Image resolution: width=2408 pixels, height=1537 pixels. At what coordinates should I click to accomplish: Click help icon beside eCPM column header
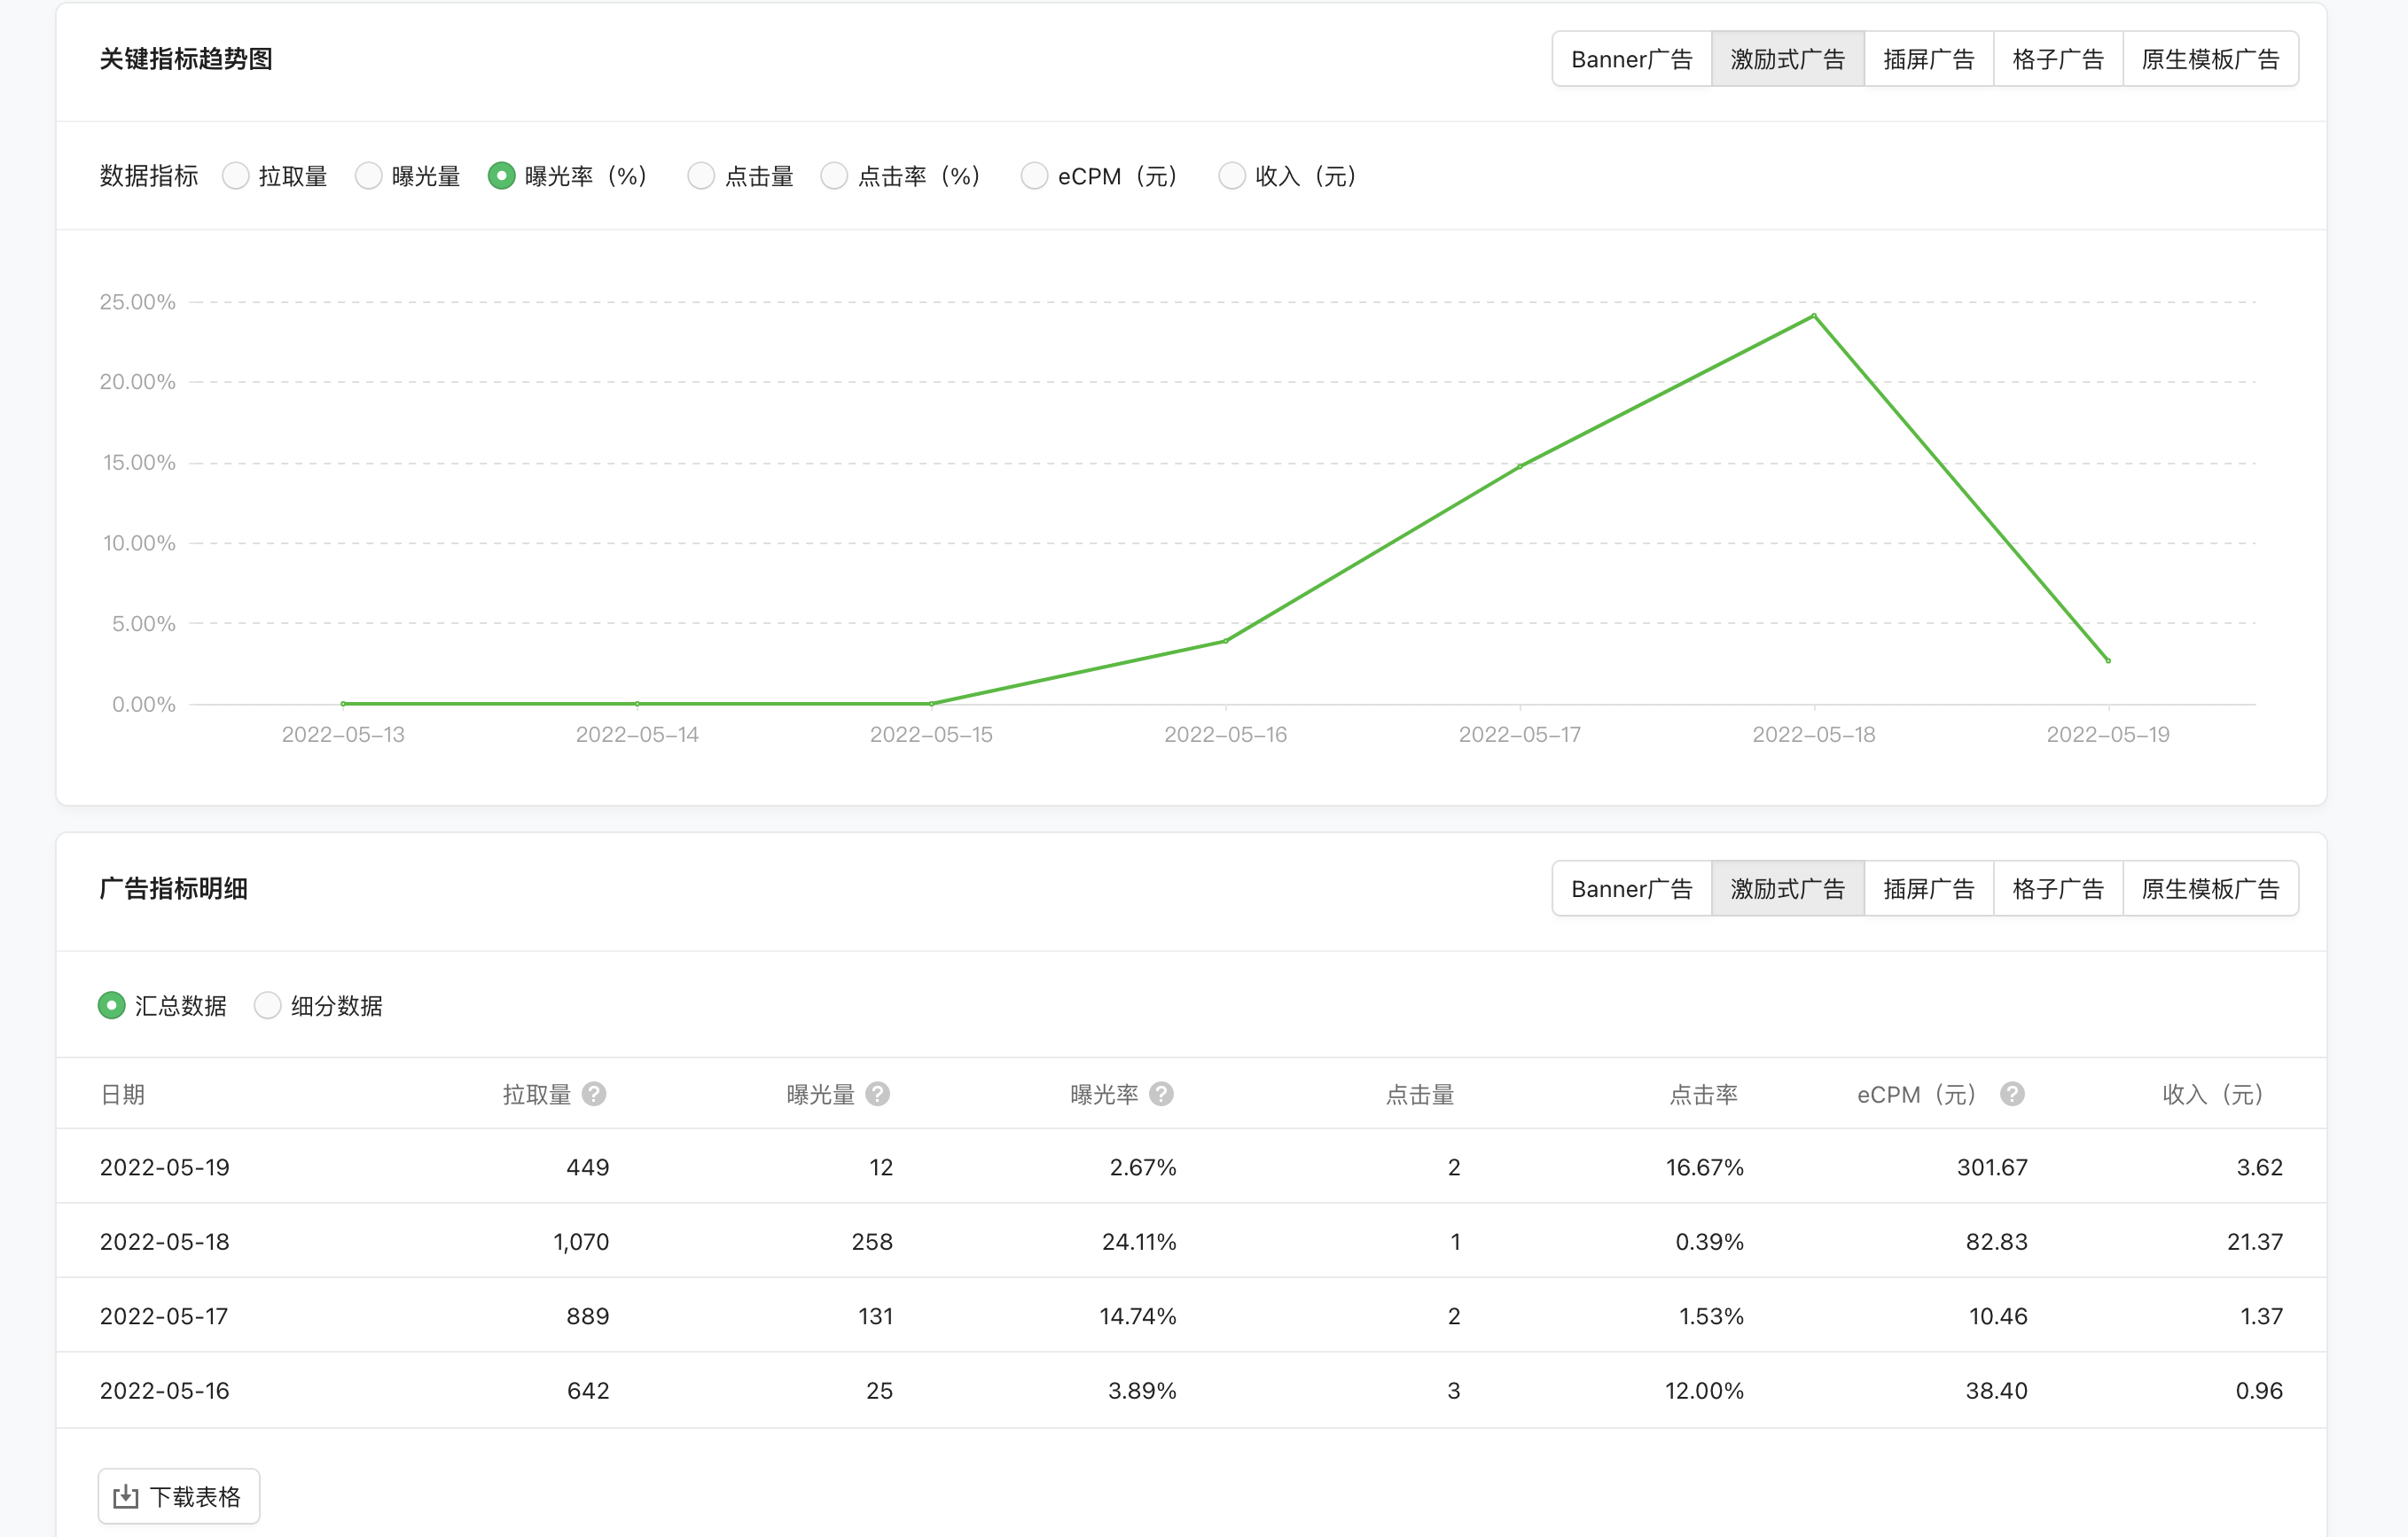pyautogui.click(x=2012, y=1094)
